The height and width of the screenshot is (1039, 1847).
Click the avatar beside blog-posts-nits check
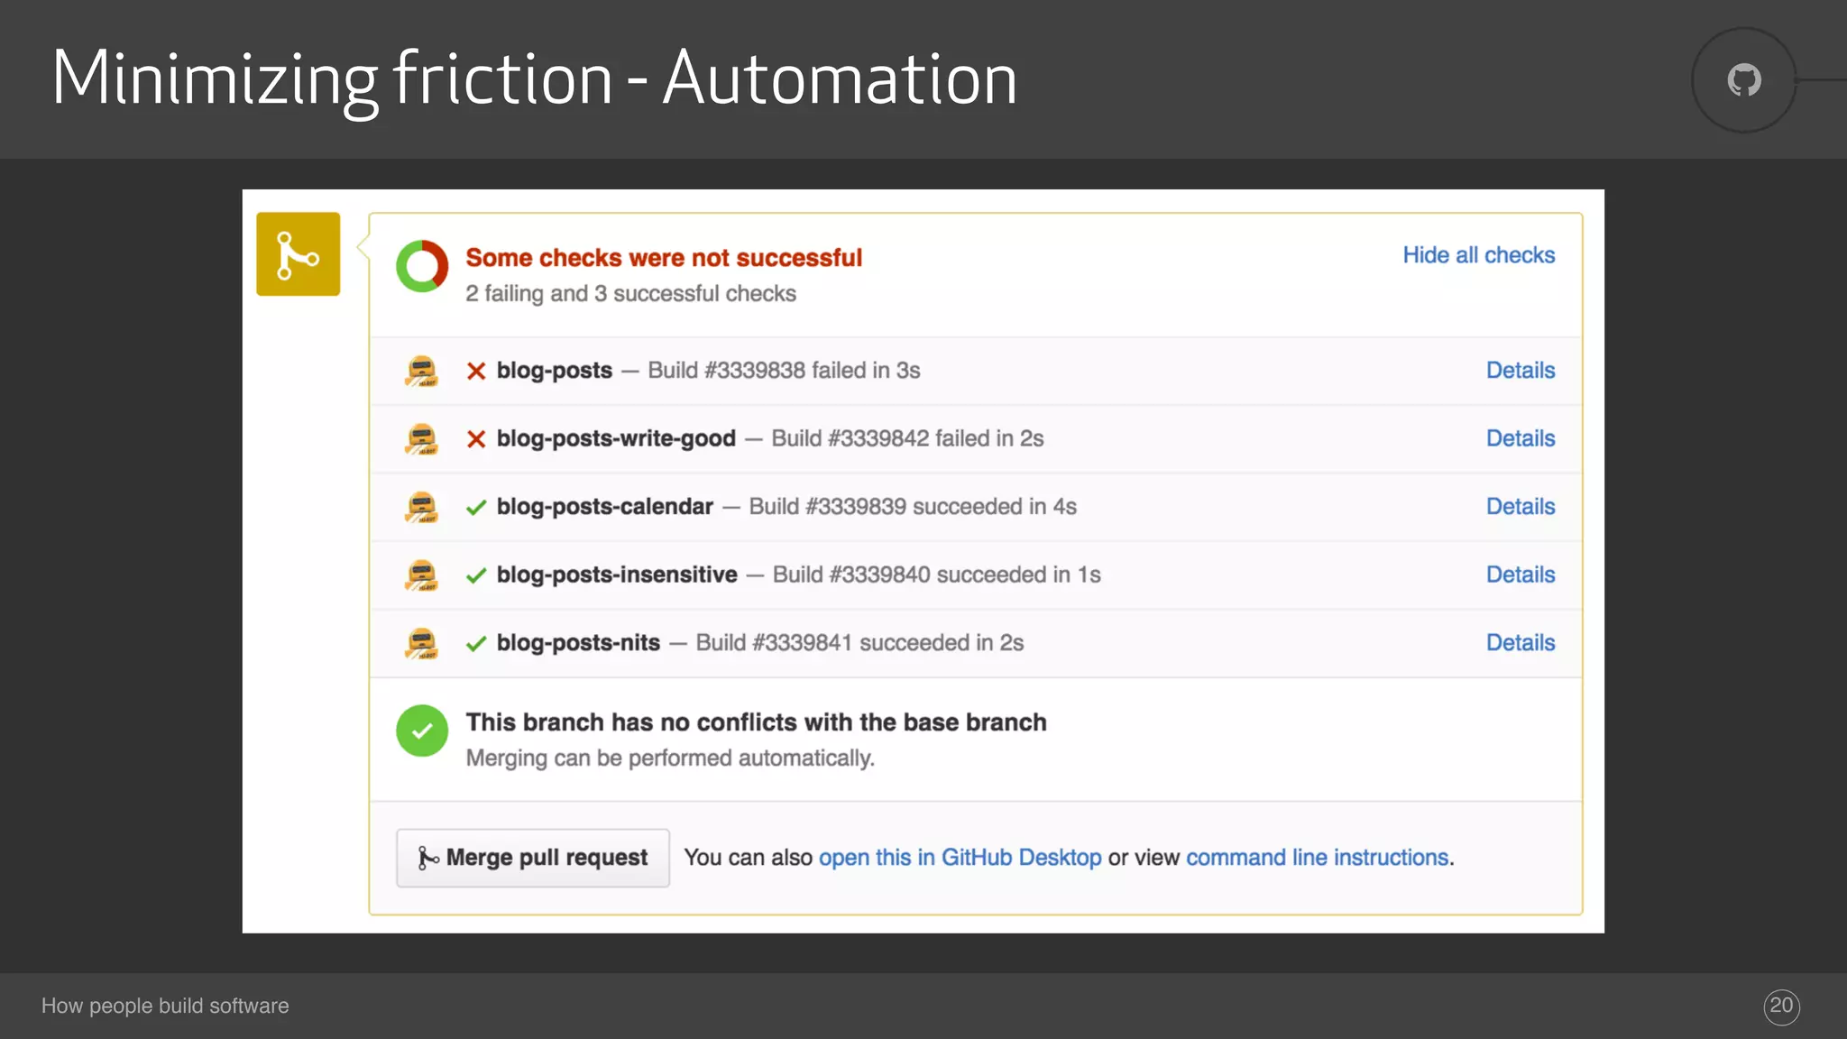coord(421,643)
